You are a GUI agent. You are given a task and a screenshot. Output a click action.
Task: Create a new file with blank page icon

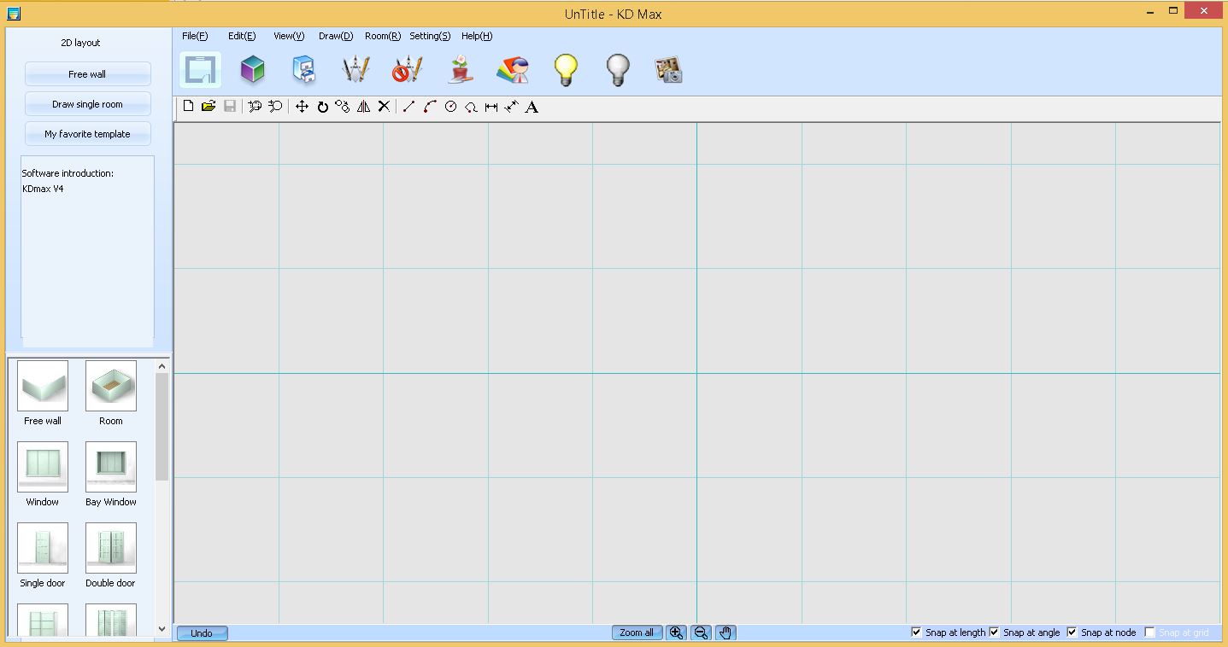coord(188,107)
